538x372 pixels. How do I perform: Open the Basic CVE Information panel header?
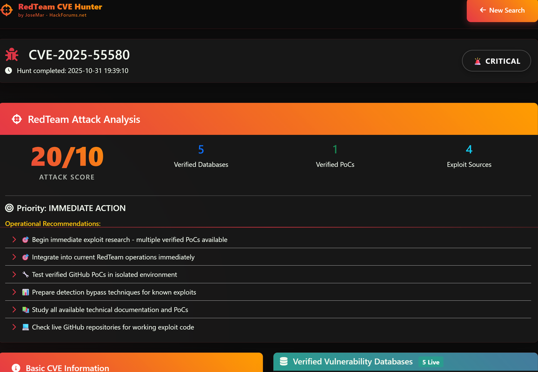pos(132,362)
